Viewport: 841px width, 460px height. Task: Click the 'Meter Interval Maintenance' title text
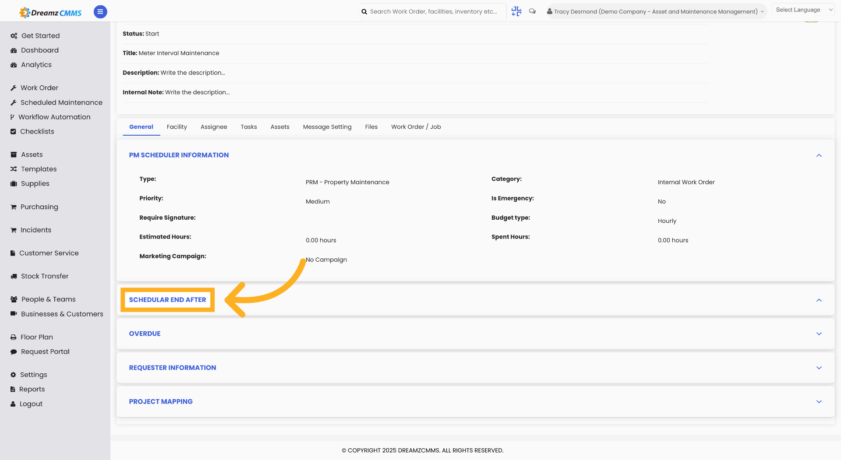pyautogui.click(x=179, y=53)
